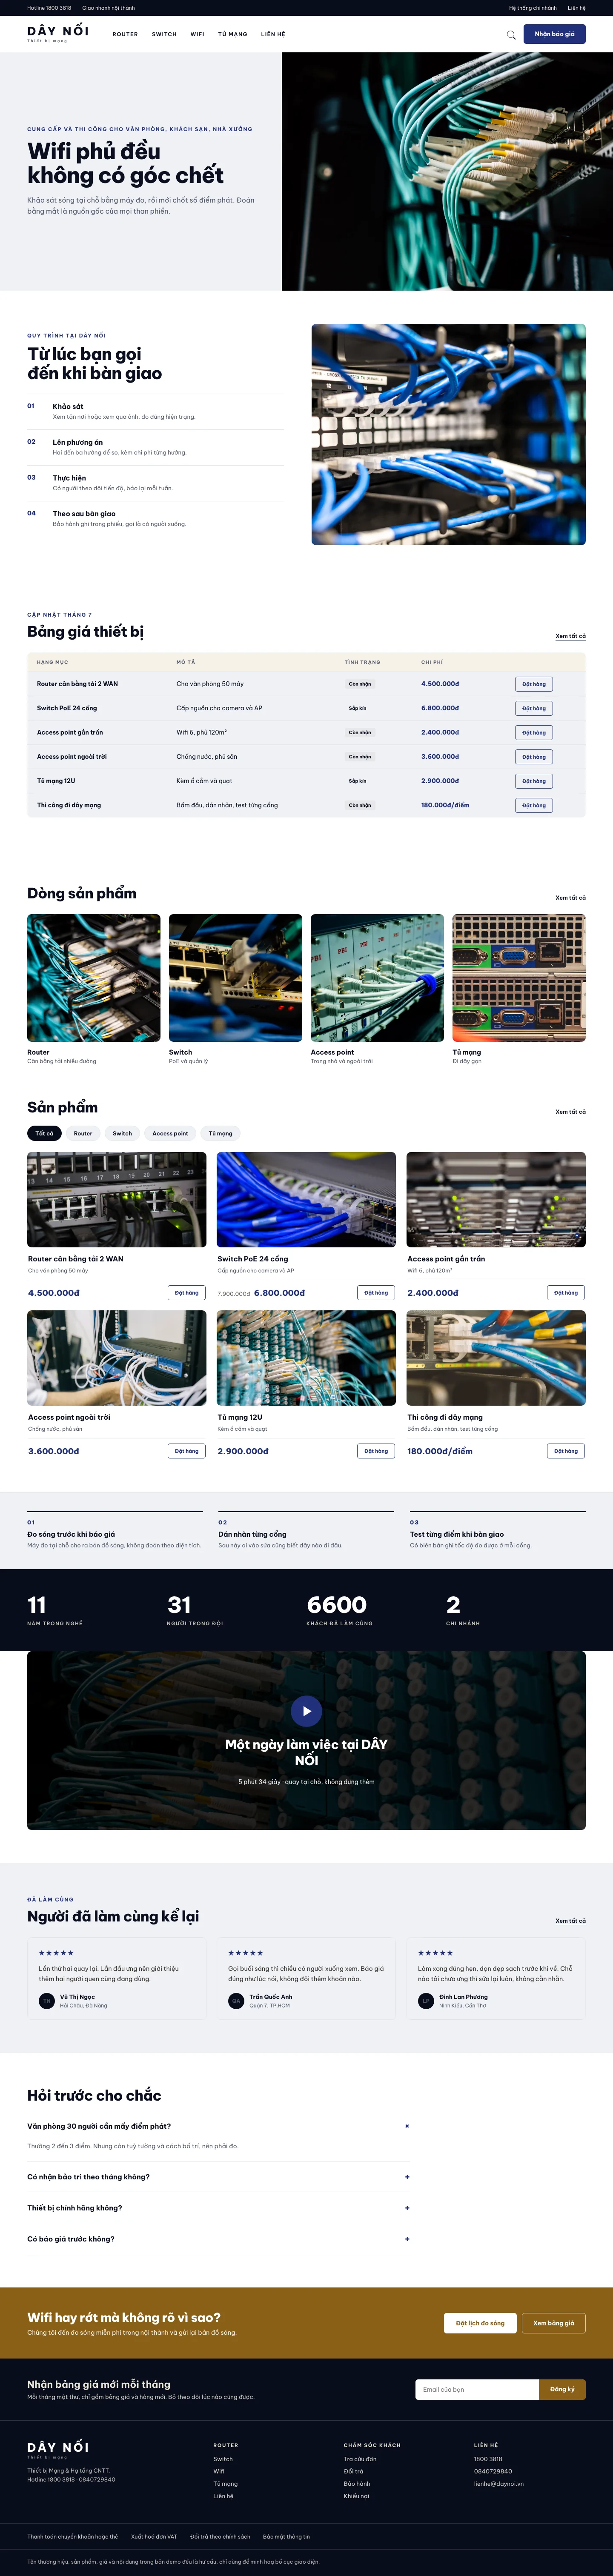Order "Access point ngoài trời" in price table

[534, 757]
